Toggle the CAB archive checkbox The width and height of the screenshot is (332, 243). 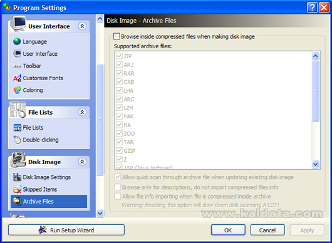pos(119,81)
